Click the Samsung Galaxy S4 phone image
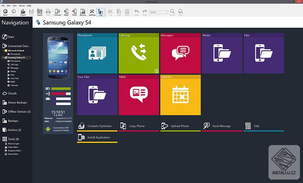Viewport: 303px width, 183px height. (58, 58)
